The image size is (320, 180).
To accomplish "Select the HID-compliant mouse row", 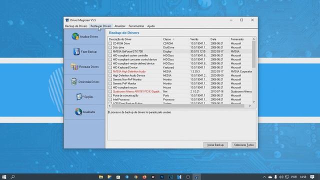I will [180, 87].
